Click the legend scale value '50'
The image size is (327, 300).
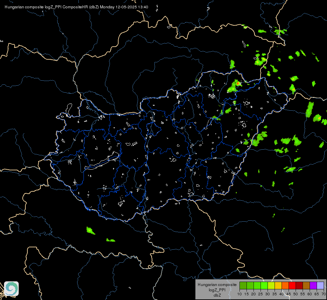tap(296, 294)
